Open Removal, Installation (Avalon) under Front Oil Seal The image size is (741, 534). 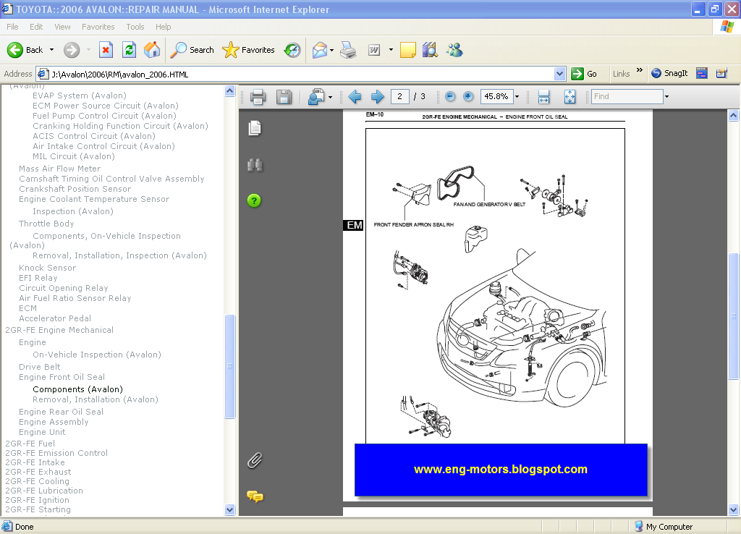click(95, 400)
